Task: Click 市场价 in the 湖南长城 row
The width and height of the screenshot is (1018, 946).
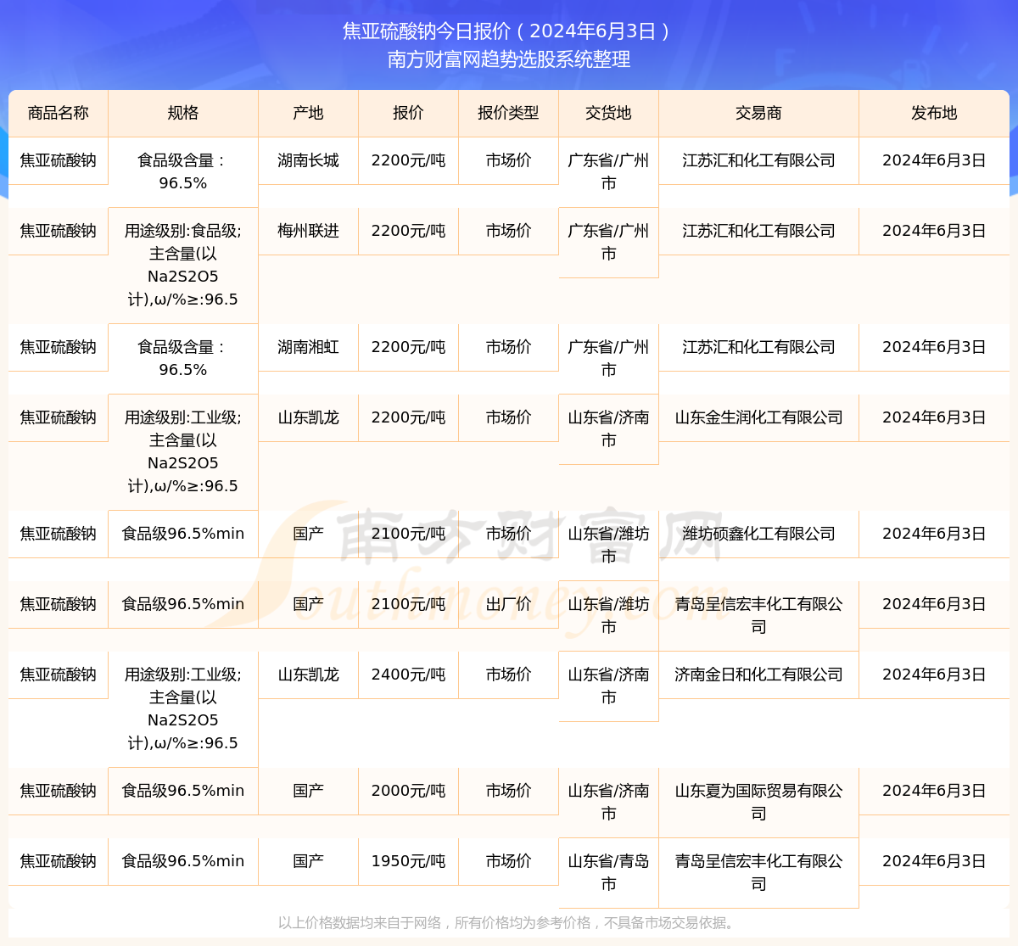Action: click(x=508, y=160)
